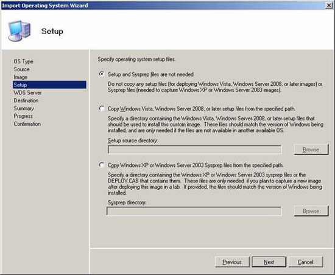Browse for the Sysprep directory

[x=311, y=211]
